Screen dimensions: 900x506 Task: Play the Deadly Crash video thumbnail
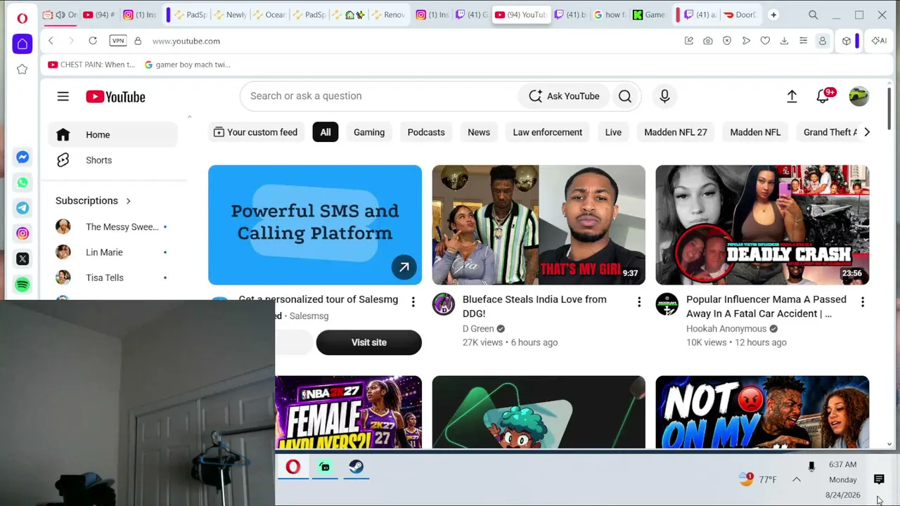[x=762, y=225]
